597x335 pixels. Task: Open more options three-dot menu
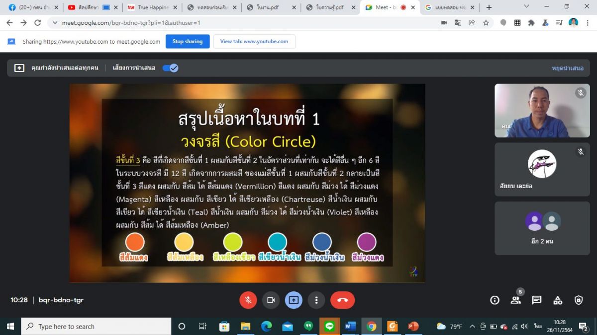(316, 300)
